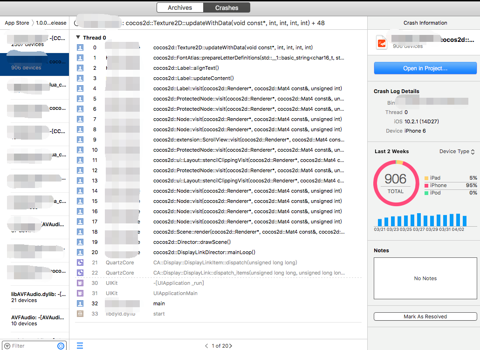Click the crash report file icon
480x350 pixels.
[382, 42]
